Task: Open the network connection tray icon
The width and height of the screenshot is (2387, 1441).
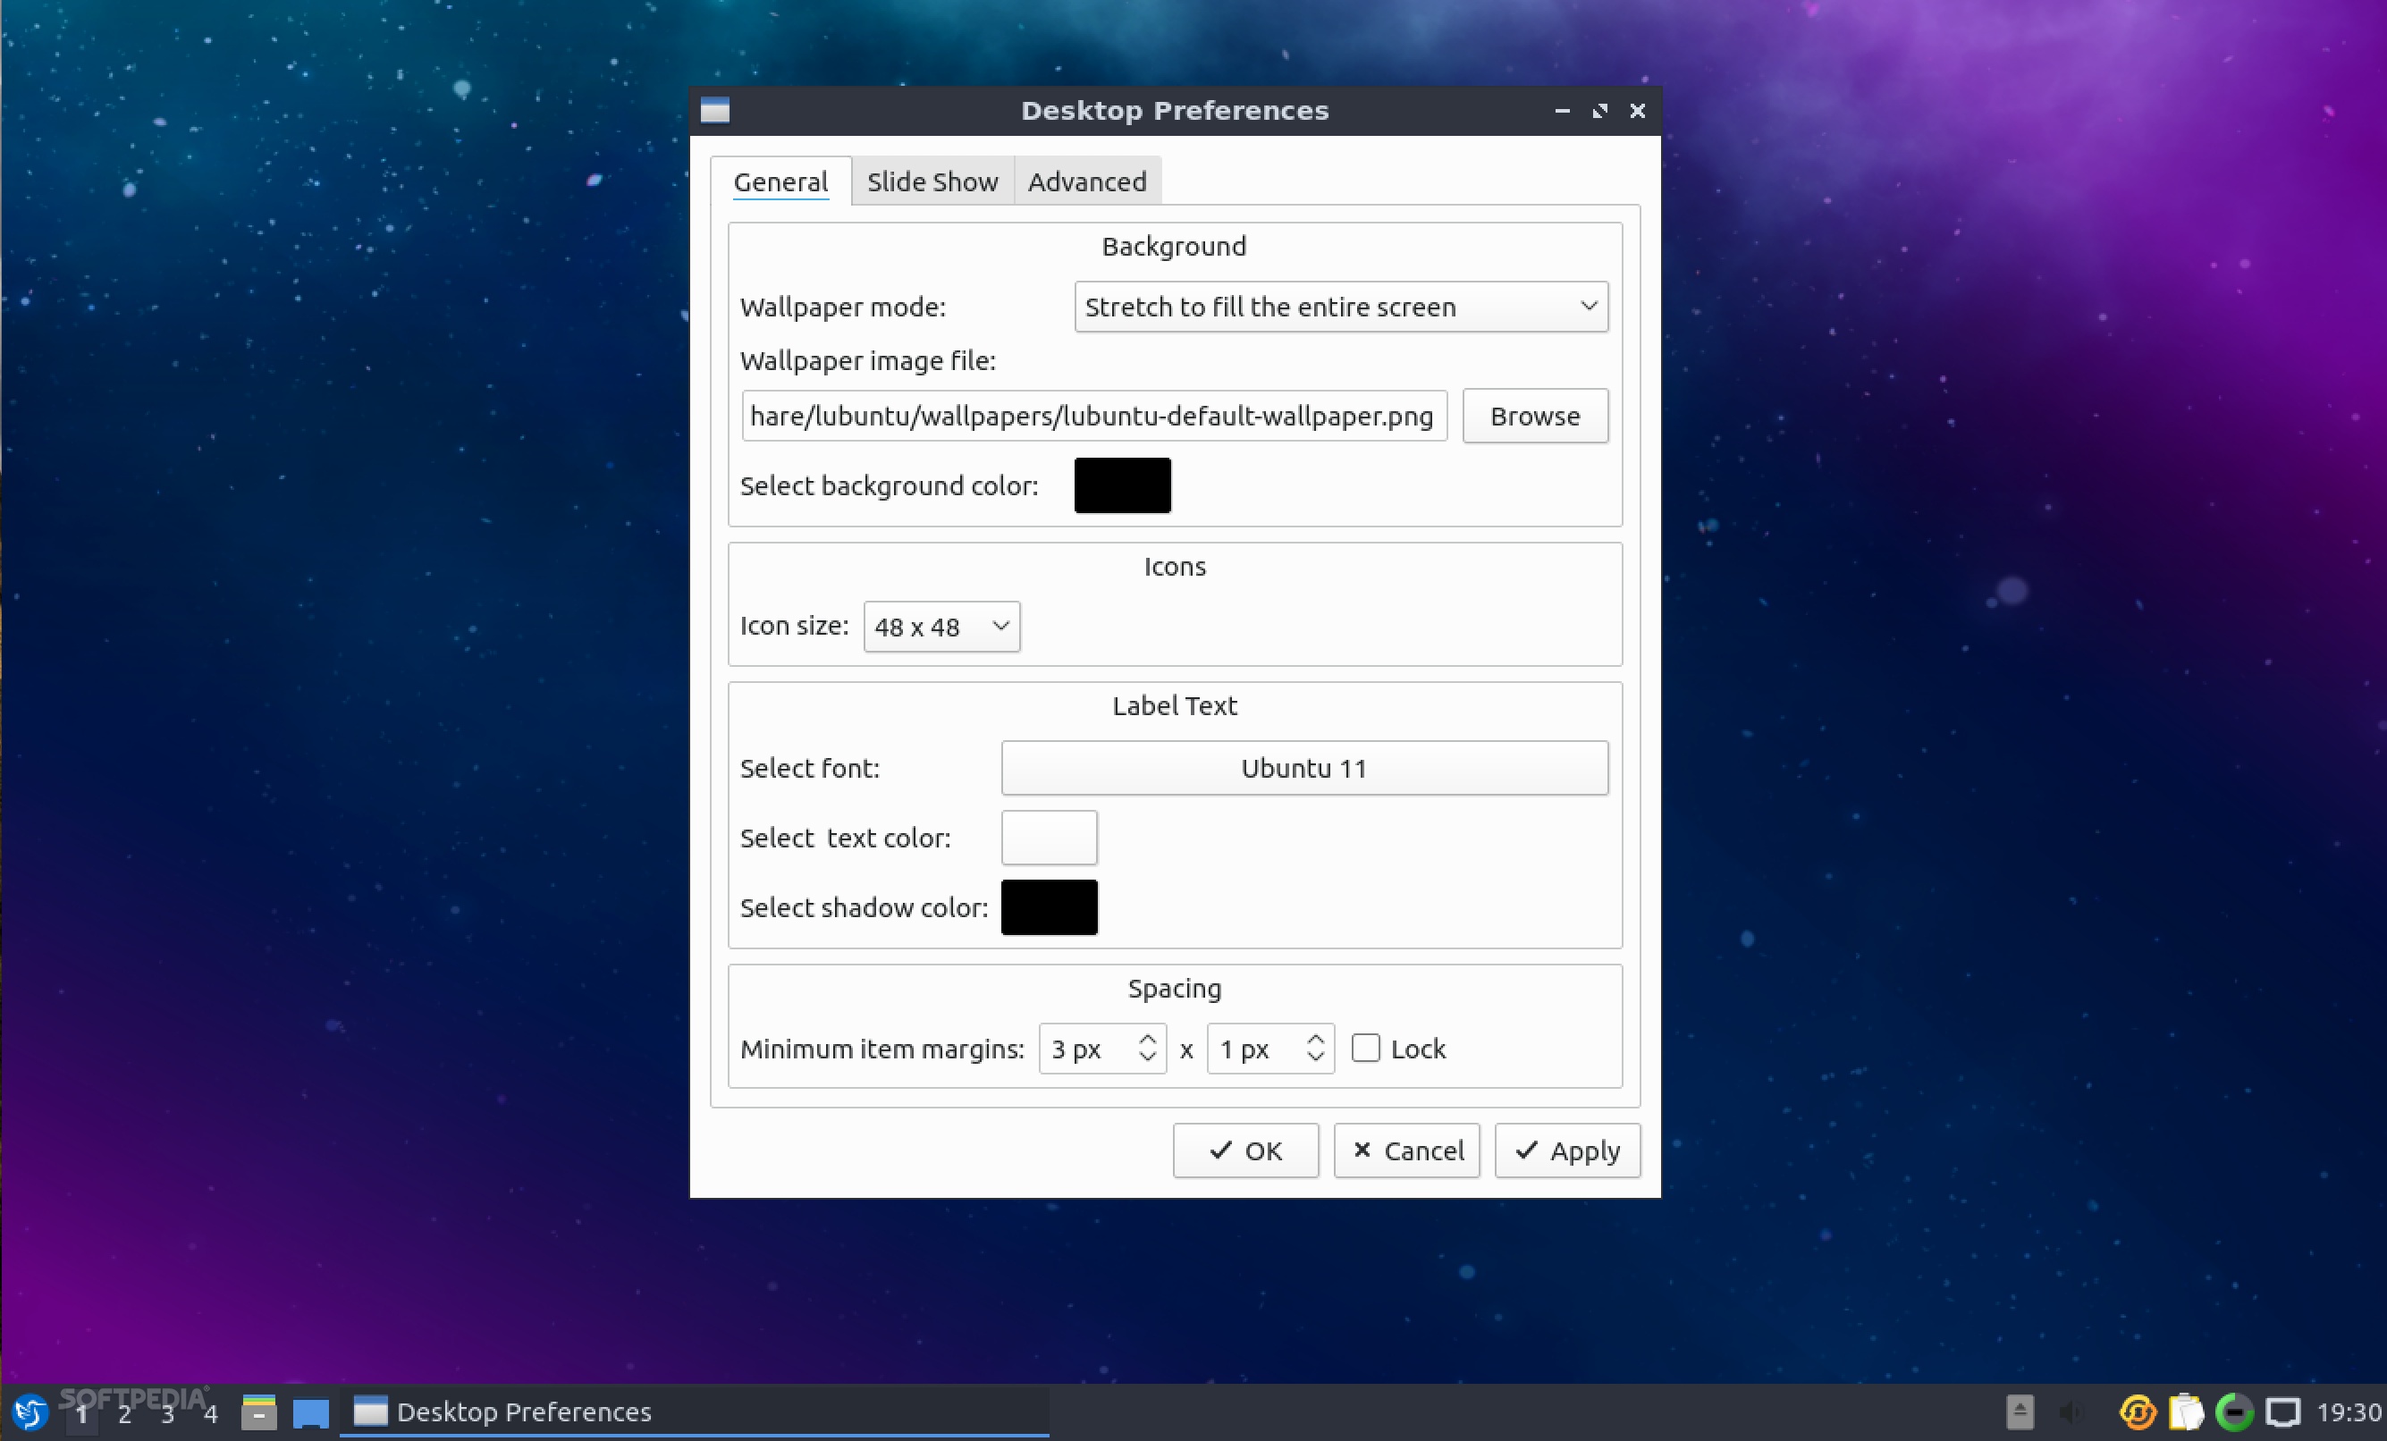Action: click(2282, 1412)
